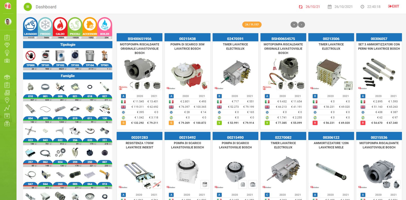Select family 005 bellows hose
The height and width of the screenshot is (200, 406).
75,179
